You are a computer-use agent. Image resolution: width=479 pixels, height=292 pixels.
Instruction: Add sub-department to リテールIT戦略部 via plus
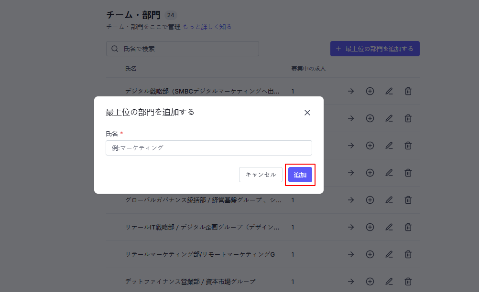[x=370, y=227]
